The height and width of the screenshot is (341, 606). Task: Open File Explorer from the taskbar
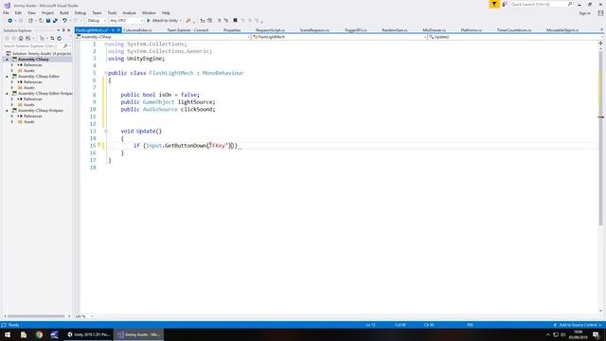tap(23, 334)
